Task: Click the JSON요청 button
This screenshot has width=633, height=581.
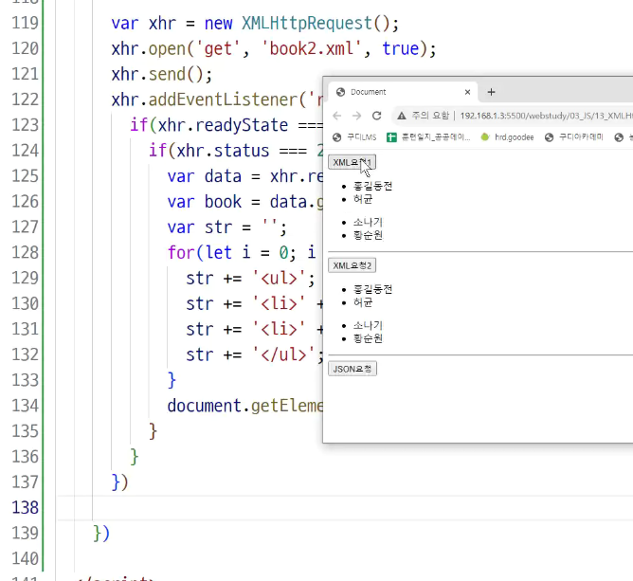Action: [x=353, y=369]
